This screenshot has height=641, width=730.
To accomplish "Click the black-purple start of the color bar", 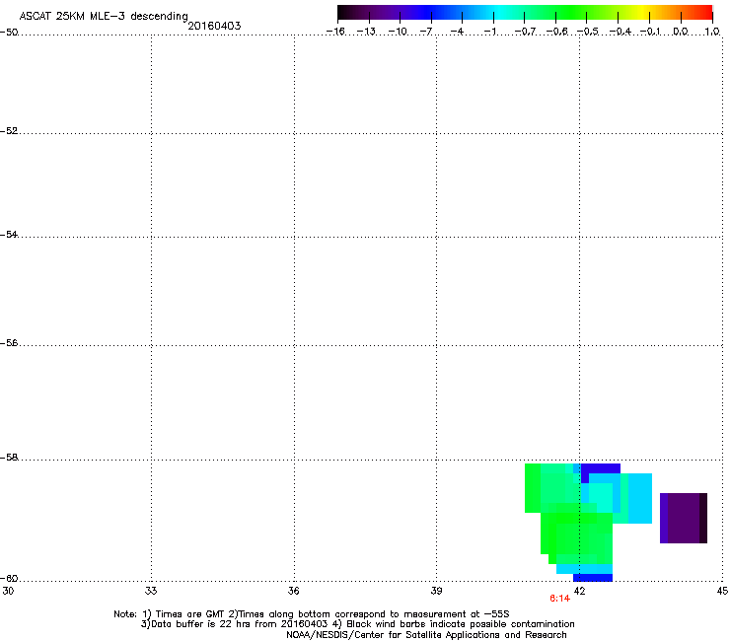I will click(x=347, y=12).
